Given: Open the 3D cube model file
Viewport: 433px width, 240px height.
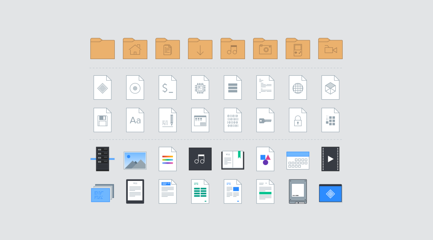Looking at the screenshot, I should (330, 88).
